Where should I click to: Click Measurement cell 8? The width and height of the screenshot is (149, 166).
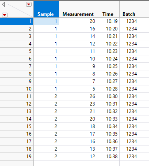coord(78,74)
